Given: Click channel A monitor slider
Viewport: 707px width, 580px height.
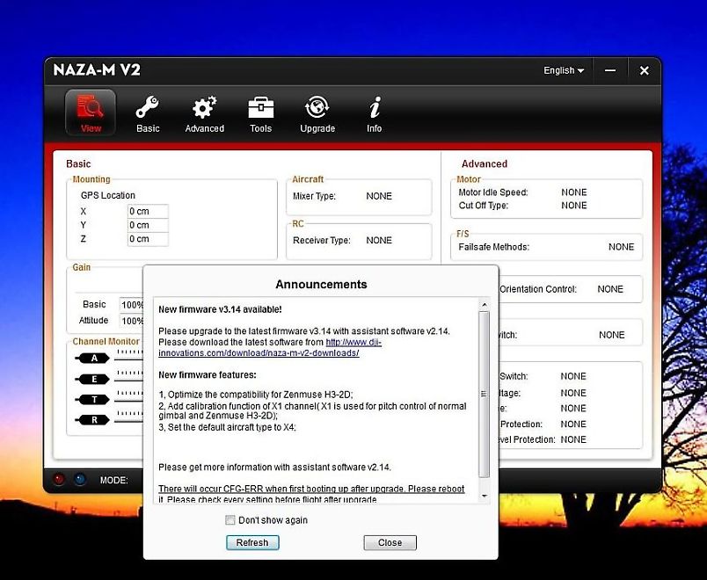Looking at the screenshot, I should pos(128,356).
